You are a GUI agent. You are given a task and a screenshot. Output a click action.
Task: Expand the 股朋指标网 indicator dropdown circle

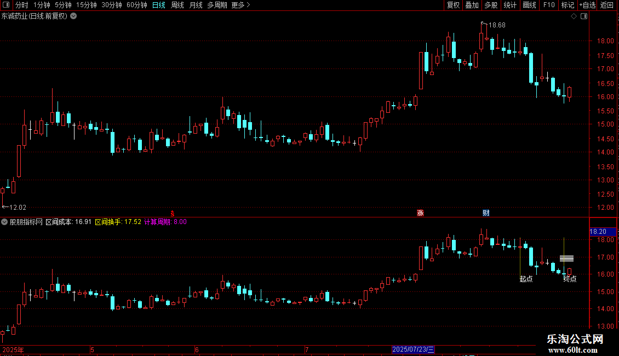(x=4, y=222)
